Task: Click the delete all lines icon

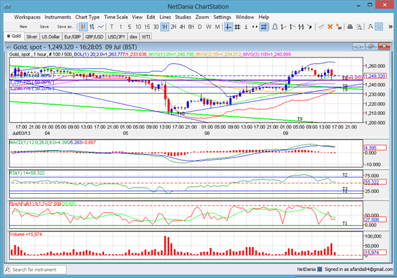Action: pos(339,27)
